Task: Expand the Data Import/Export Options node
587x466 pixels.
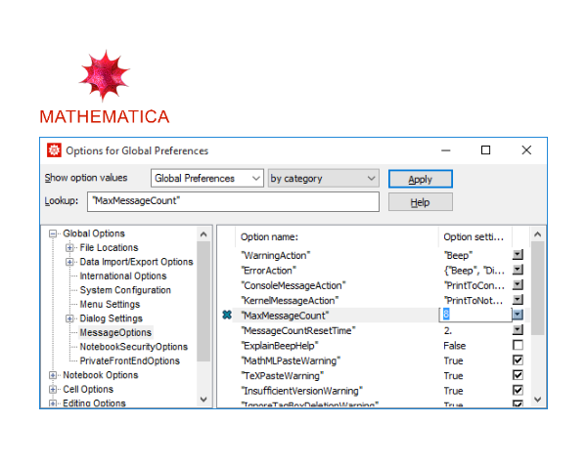Action: (x=69, y=262)
